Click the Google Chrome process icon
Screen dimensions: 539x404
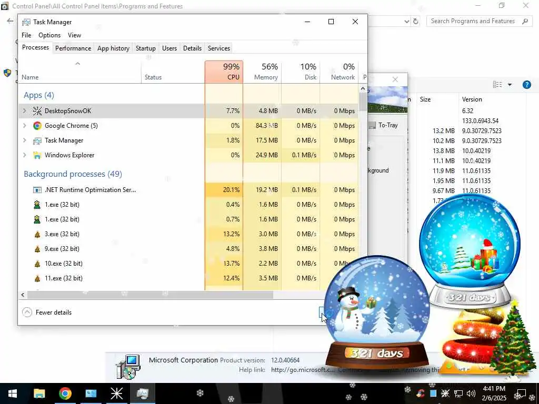pos(37,125)
